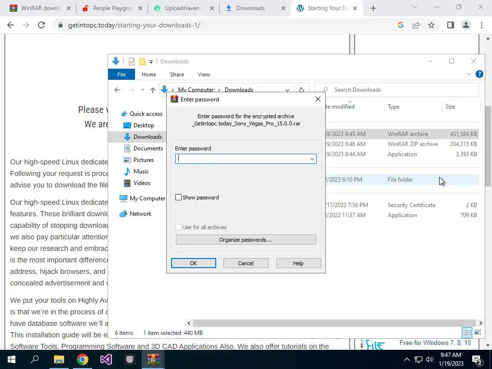
Task: Open Explorer help question mark icon
Action: [x=479, y=74]
